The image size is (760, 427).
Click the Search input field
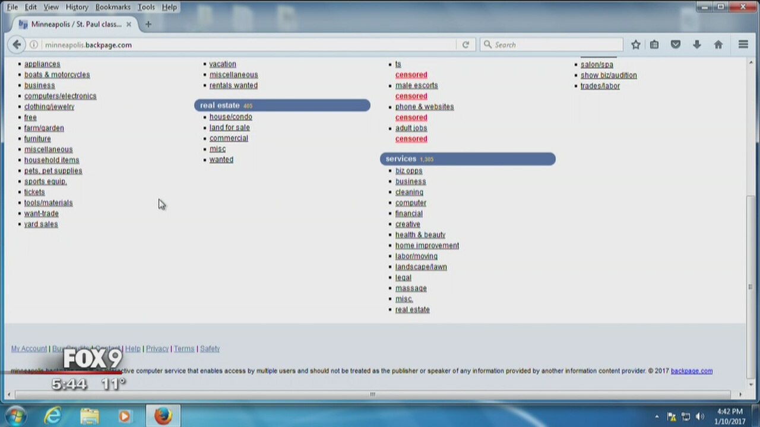pos(555,44)
